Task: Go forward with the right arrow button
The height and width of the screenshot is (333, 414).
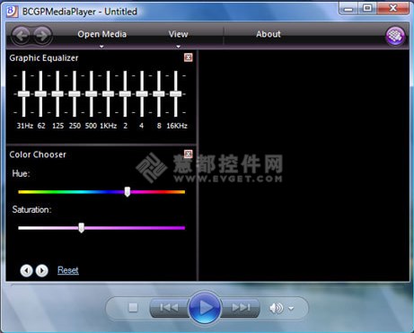Action: 42,36
